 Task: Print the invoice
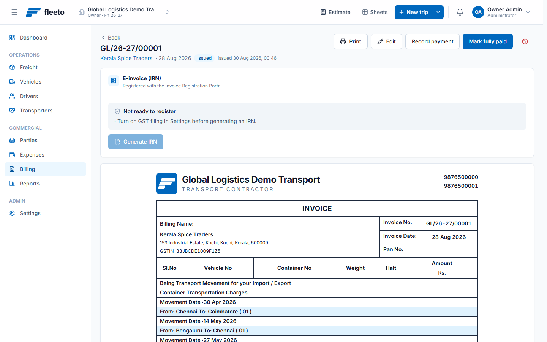pos(351,41)
